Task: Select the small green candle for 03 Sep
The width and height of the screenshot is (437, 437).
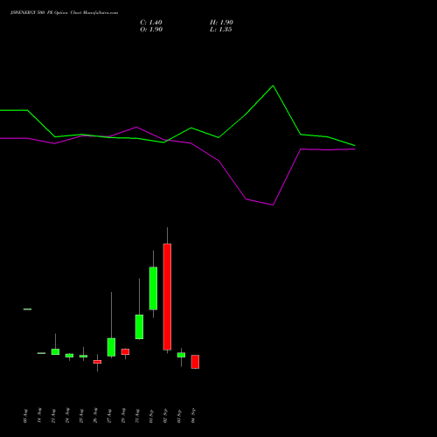Action: point(181,355)
